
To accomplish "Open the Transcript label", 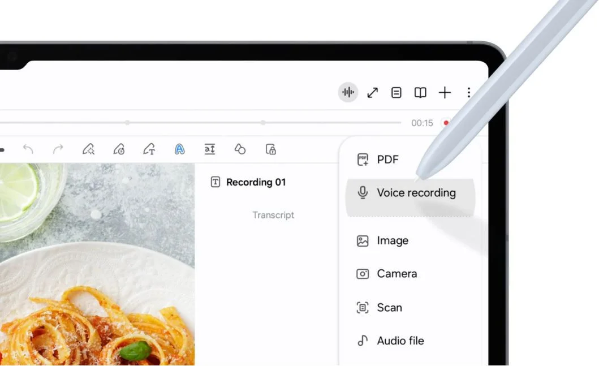I will (273, 215).
